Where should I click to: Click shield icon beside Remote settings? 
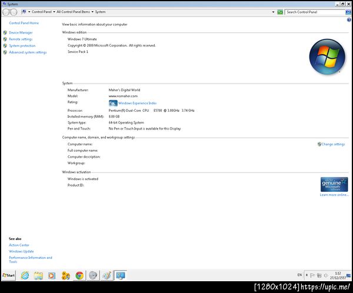click(5, 39)
